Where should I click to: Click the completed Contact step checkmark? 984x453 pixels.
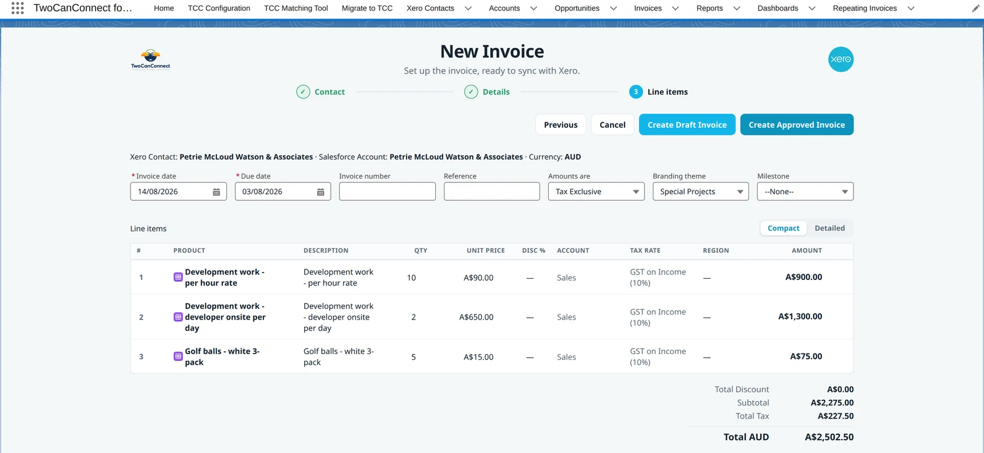coord(303,92)
